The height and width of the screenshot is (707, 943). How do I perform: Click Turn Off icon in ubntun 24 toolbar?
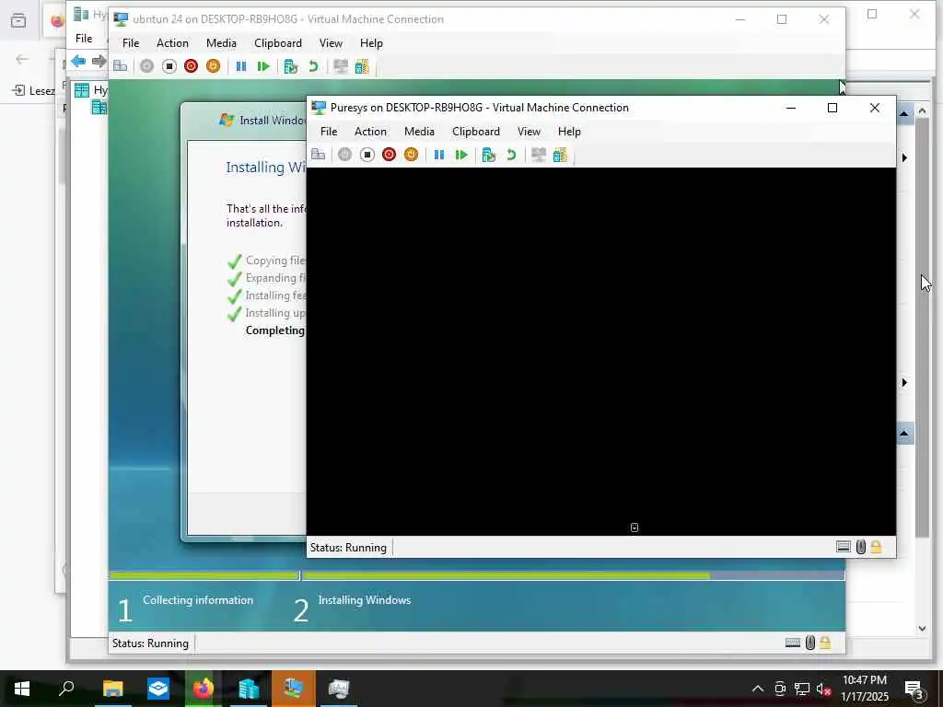coord(169,66)
